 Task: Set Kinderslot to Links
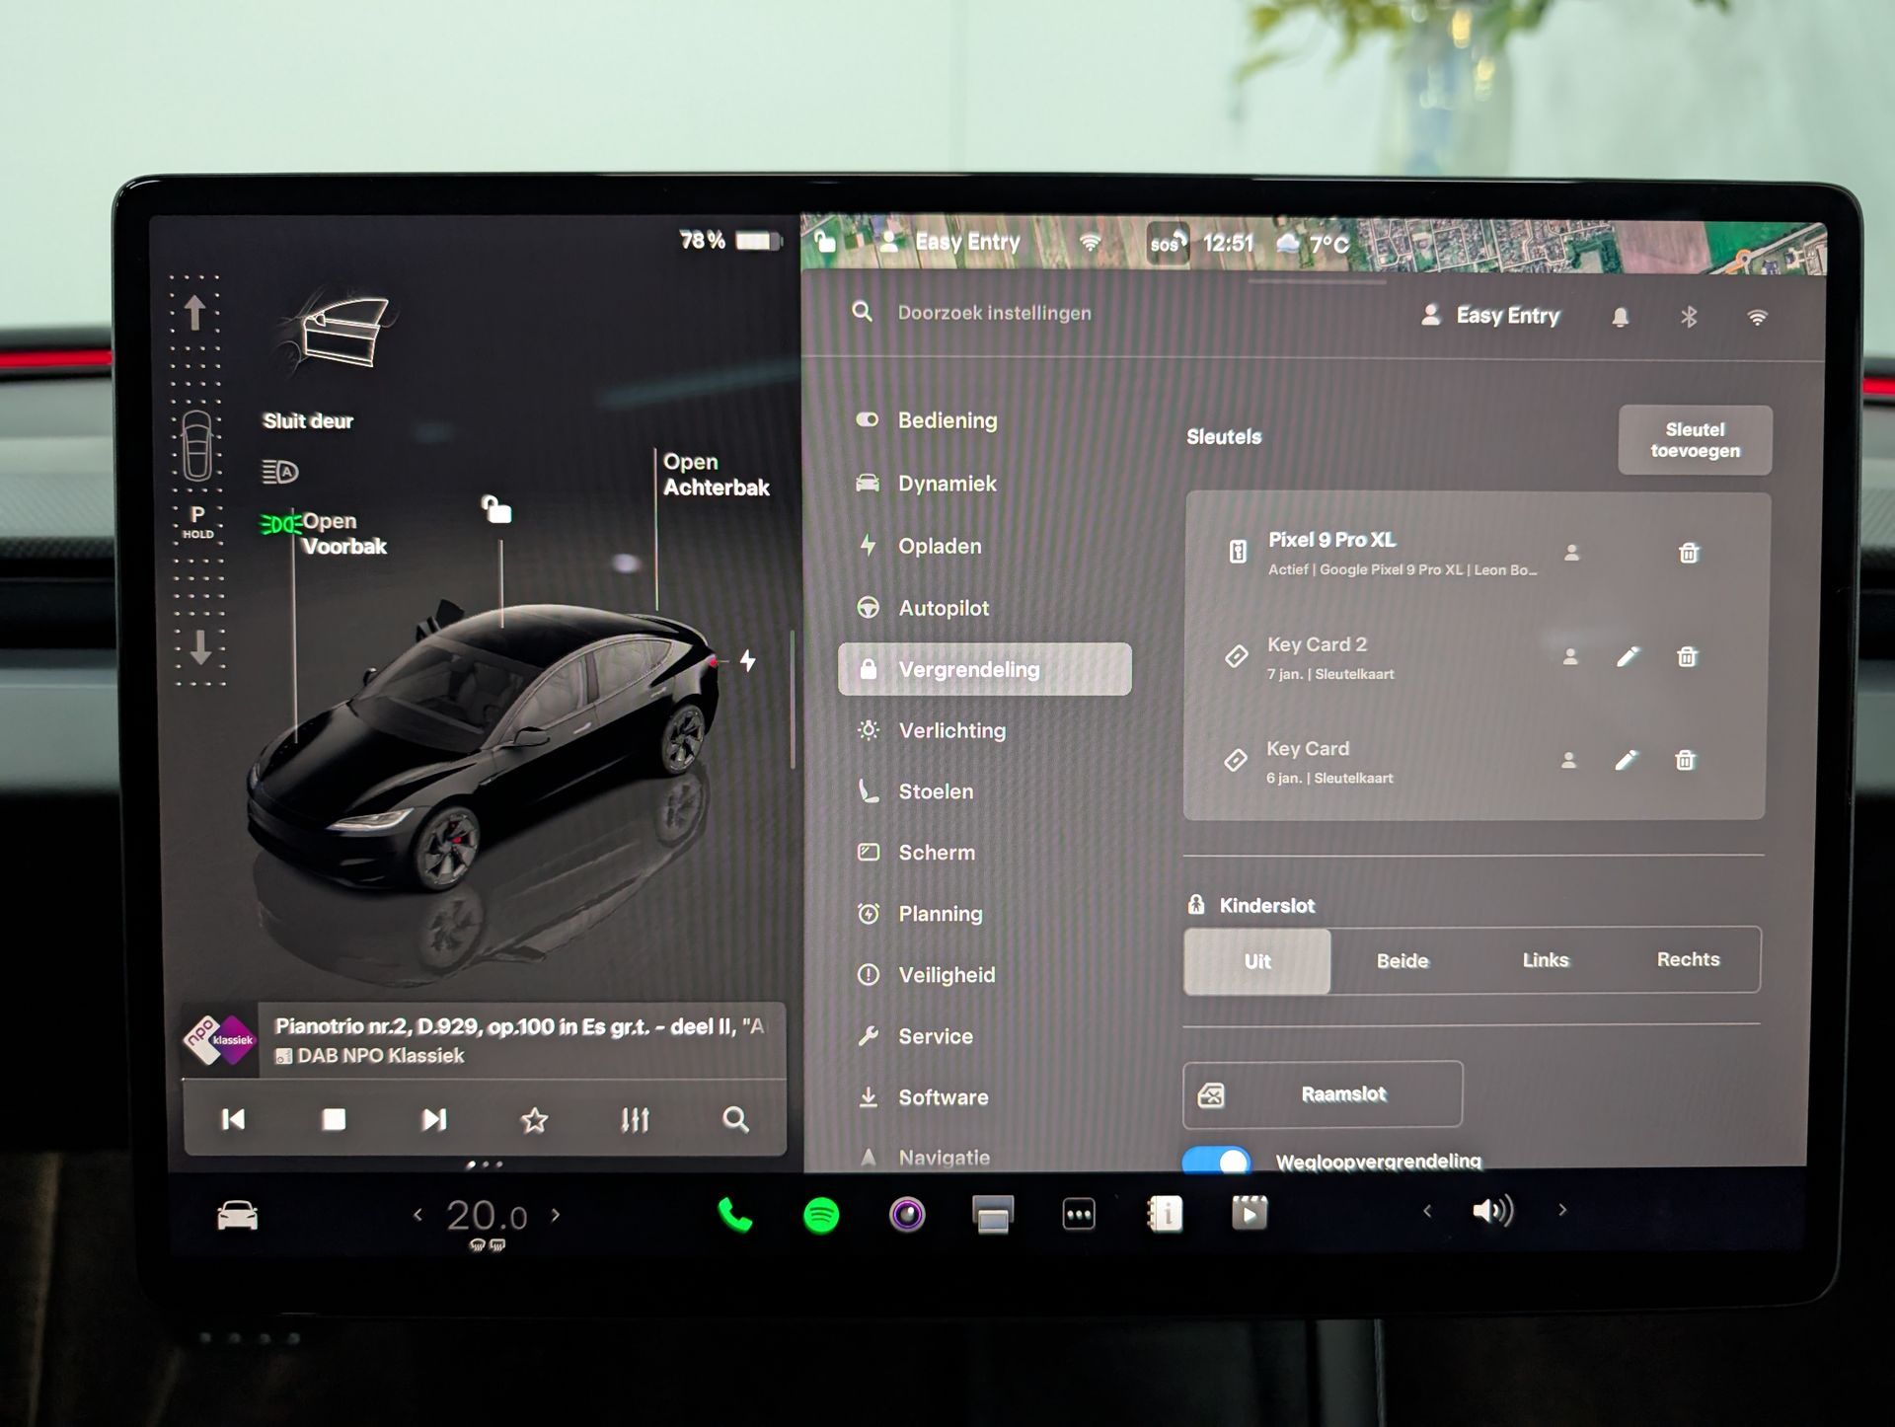click(x=1545, y=960)
